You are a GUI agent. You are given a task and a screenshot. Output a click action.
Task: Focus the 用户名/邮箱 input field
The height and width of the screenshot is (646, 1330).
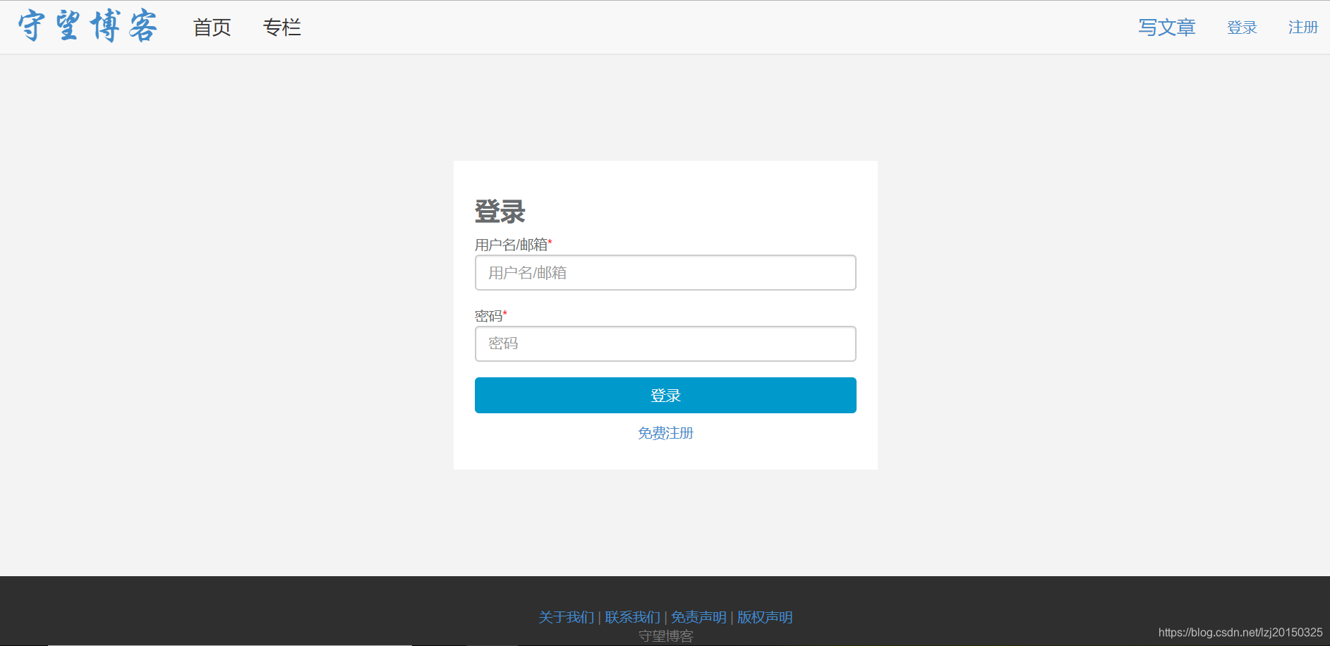point(665,272)
